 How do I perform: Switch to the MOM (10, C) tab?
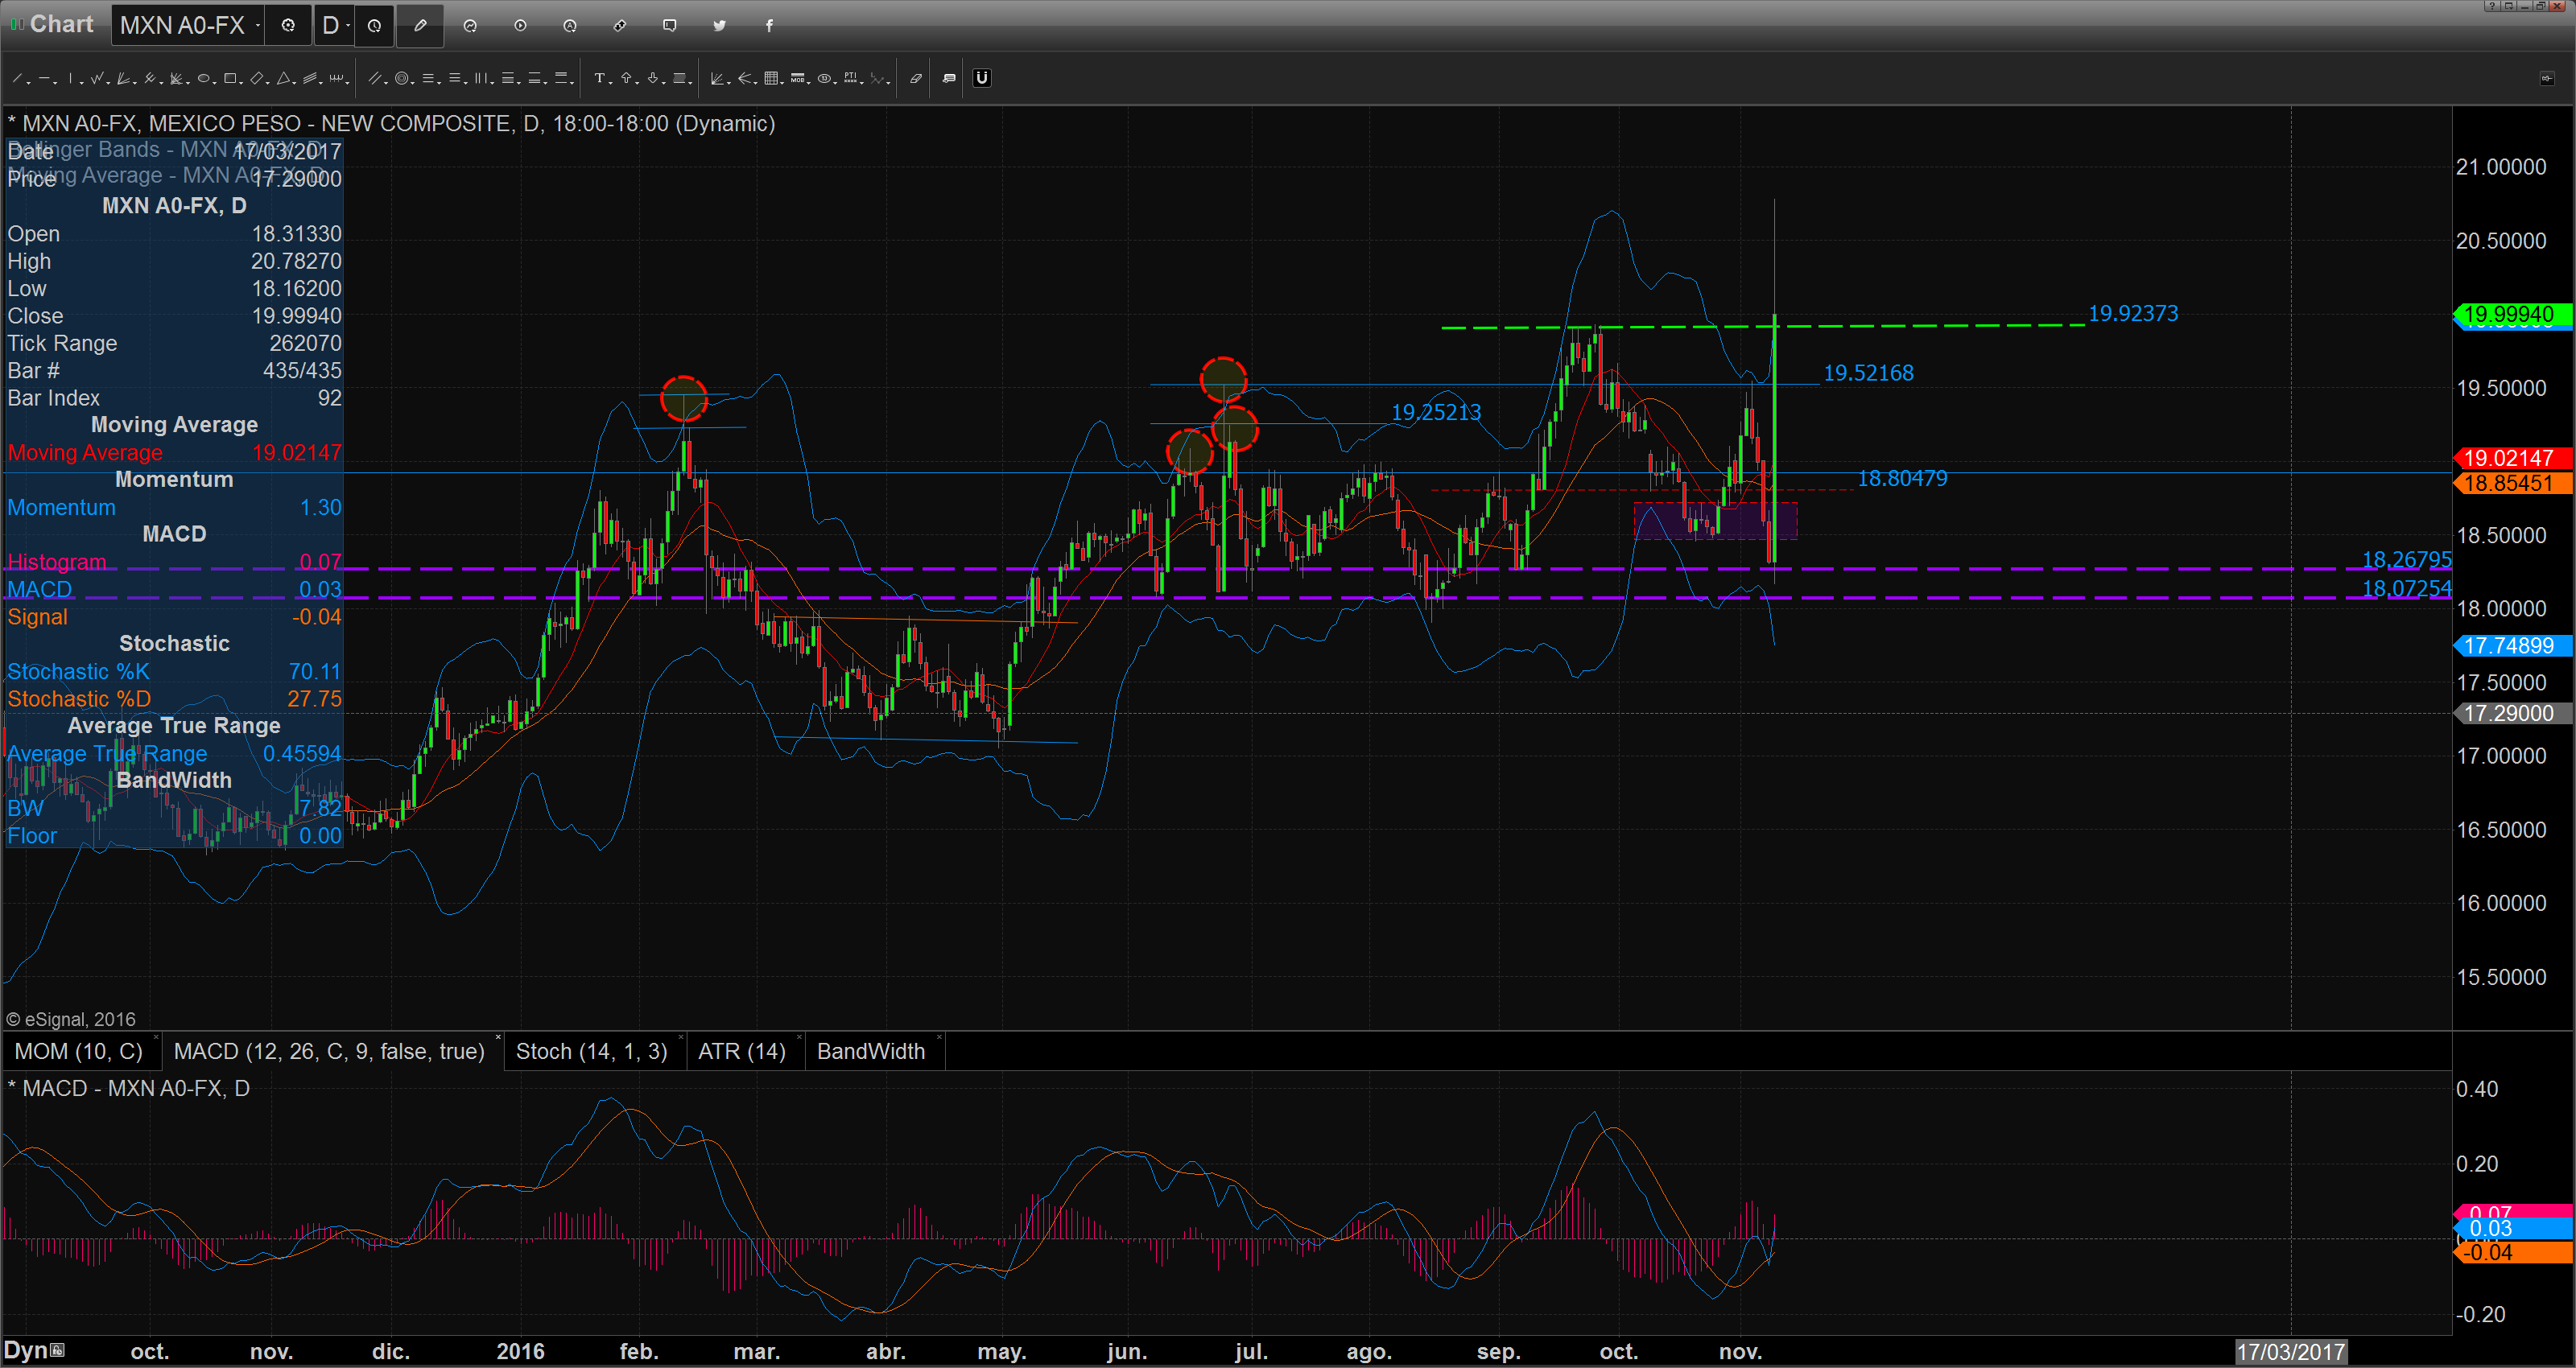(x=78, y=1052)
